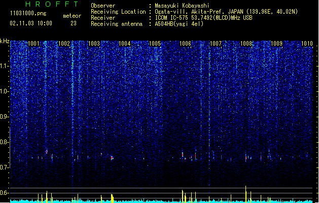This screenshot has height=203, width=319.
Task: Click the 0.9 frequency axis label
Action: tap(5, 117)
